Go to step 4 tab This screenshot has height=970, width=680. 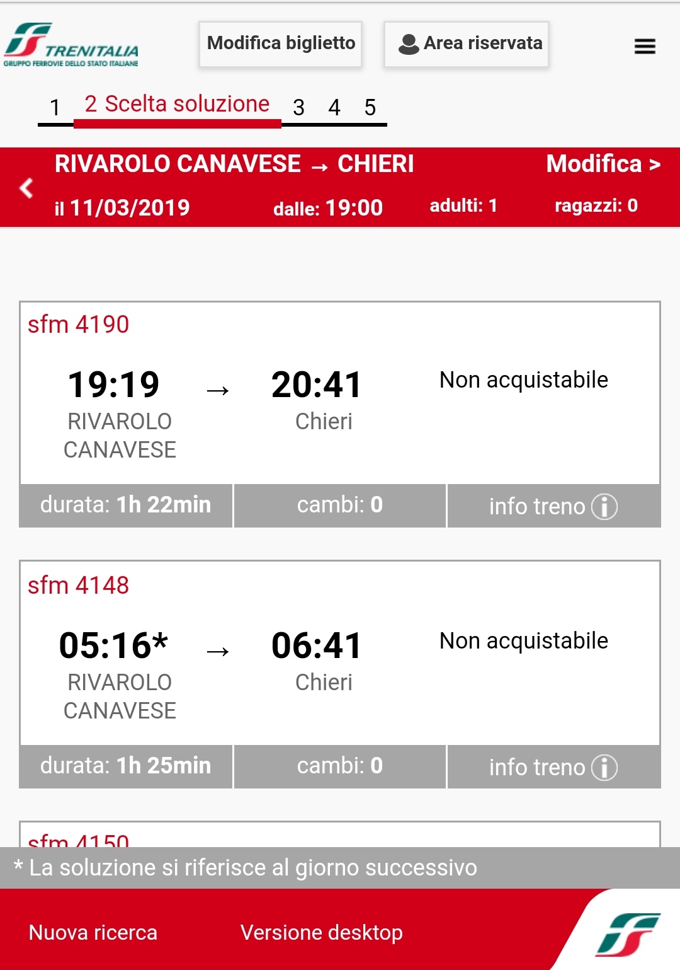coord(334,107)
